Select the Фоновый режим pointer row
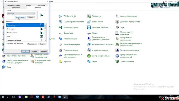Viewport: 179px width, 101px height. [25, 33]
